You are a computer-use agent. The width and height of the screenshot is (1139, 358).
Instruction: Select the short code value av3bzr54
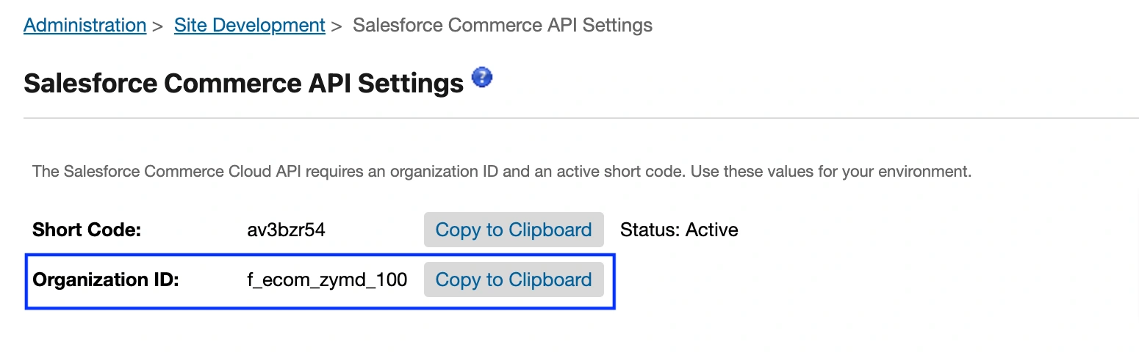pyautogui.click(x=286, y=230)
